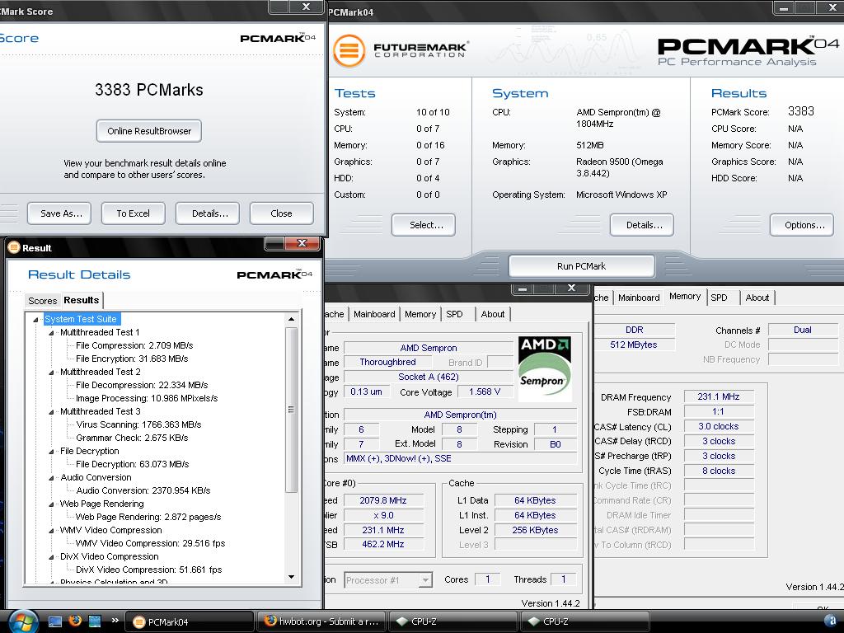Click Save As... in score window
Image resolution: width=844 pixels, height=633 pixels.
coord(59,213)
